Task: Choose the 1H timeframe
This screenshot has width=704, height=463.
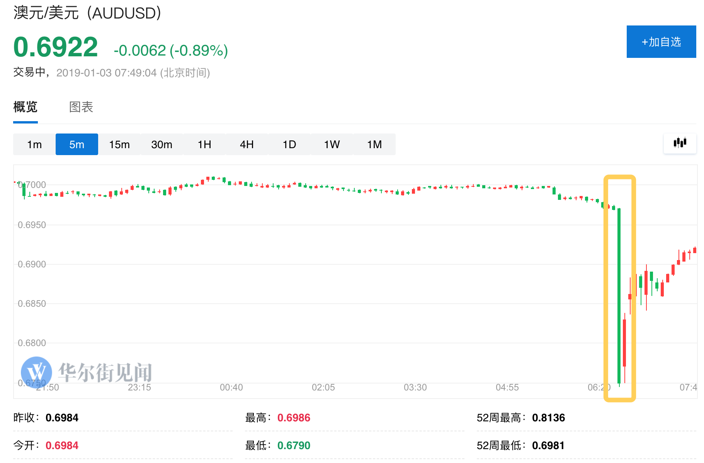Action: click(204, 144)
